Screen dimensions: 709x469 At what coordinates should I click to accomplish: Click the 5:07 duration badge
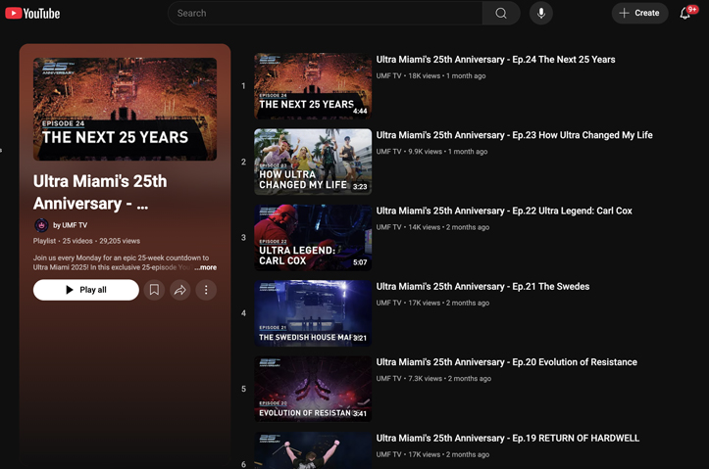pos(360,262)
